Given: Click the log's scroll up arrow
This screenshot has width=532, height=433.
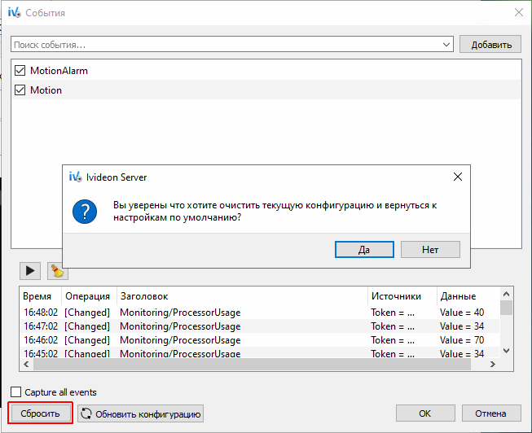Looking at the screenshot, I should [506, 294].
